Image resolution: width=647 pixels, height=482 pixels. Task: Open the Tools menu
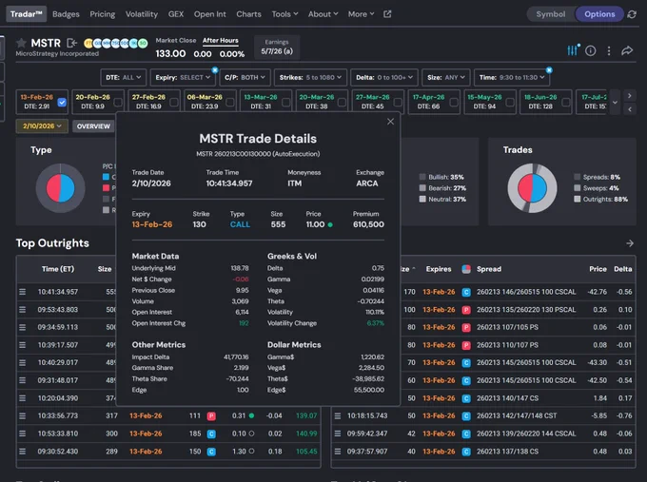point(284,14)
